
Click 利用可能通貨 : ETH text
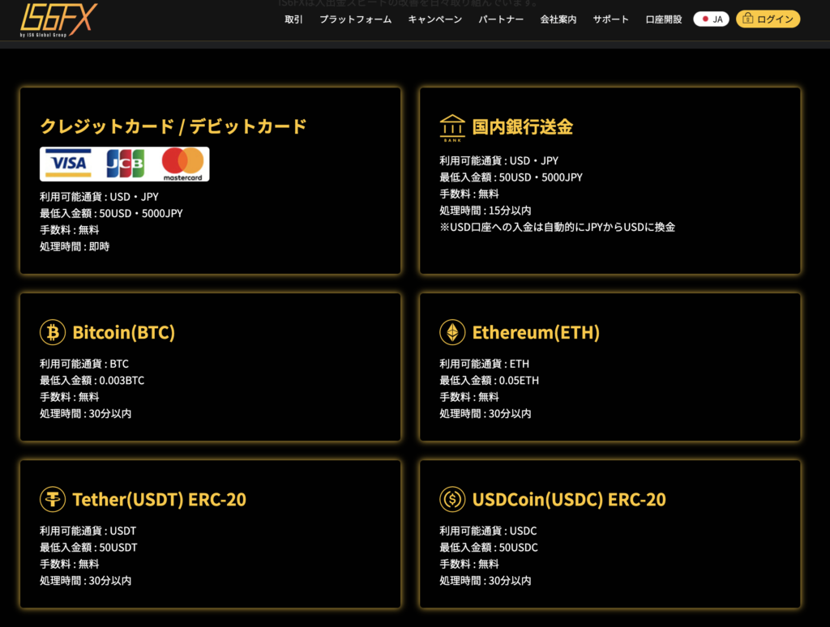(485, 364)
